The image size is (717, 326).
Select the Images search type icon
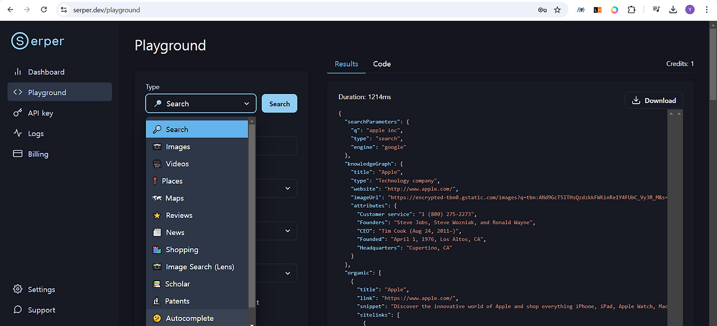tap(157, 146)
